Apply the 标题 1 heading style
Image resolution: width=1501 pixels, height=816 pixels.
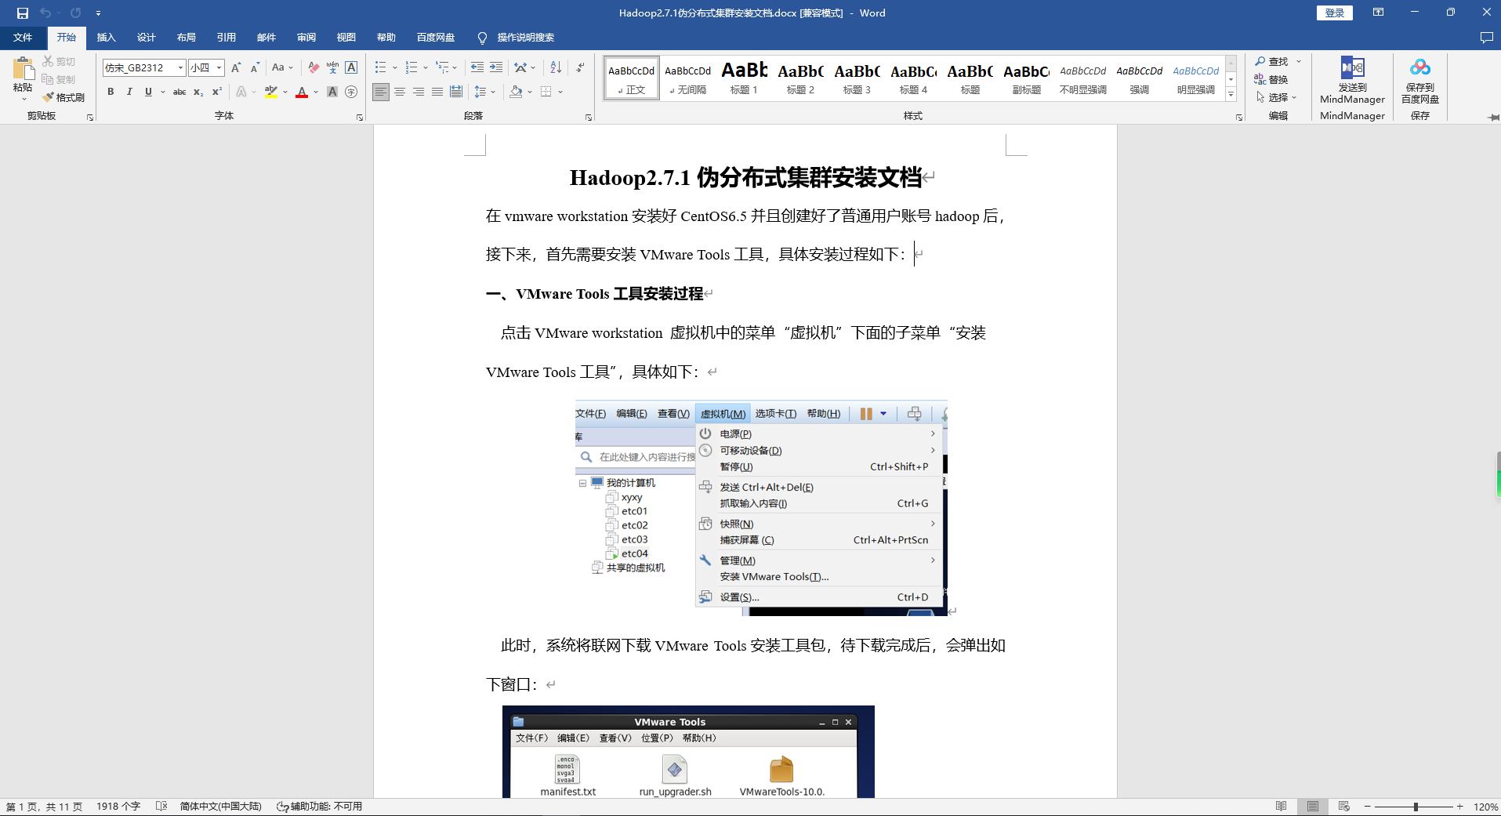click(x=744, y=78)
